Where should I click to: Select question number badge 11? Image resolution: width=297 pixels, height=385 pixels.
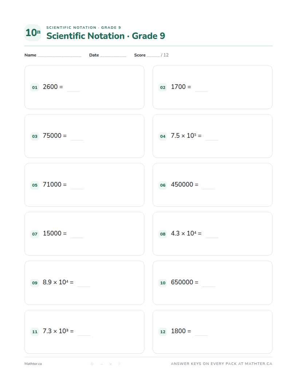[x=35, y=332]
